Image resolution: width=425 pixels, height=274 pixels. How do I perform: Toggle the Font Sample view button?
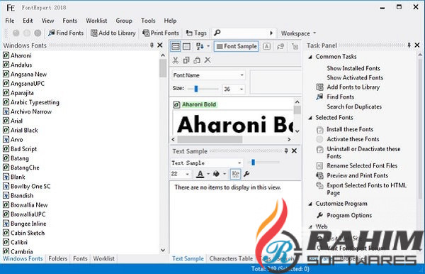tap(237, 46)
